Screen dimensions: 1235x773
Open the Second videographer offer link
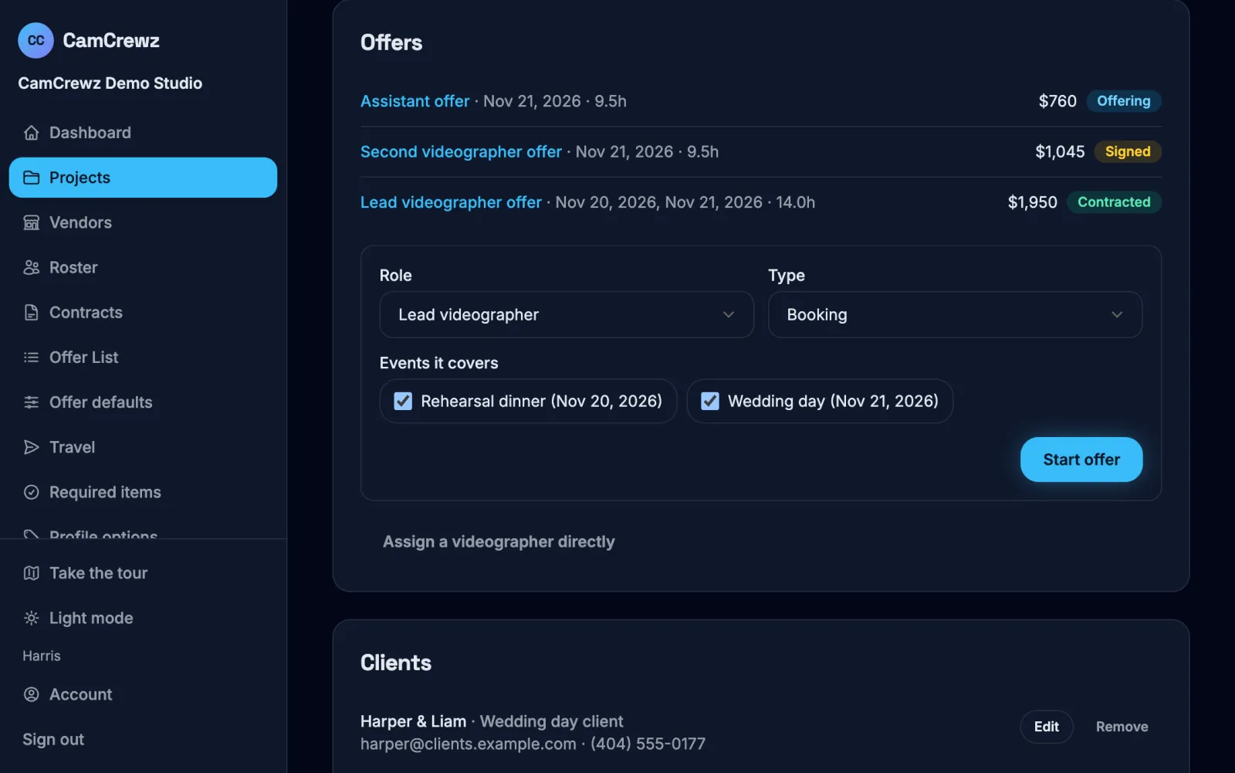(461, 151)
